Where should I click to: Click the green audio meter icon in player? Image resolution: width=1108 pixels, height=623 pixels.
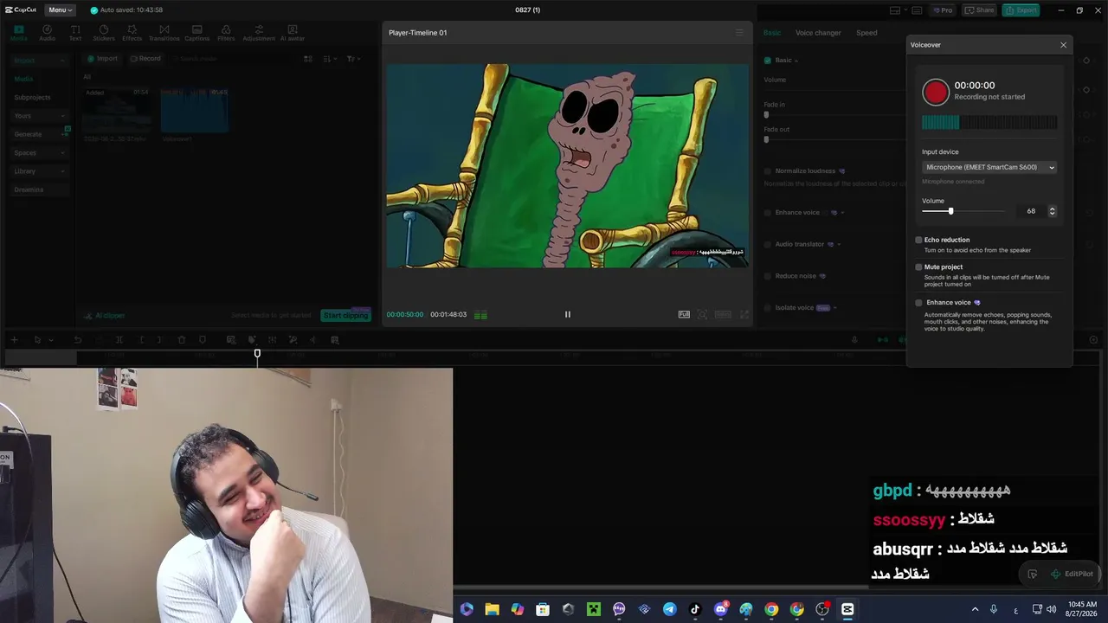(480, 315)
